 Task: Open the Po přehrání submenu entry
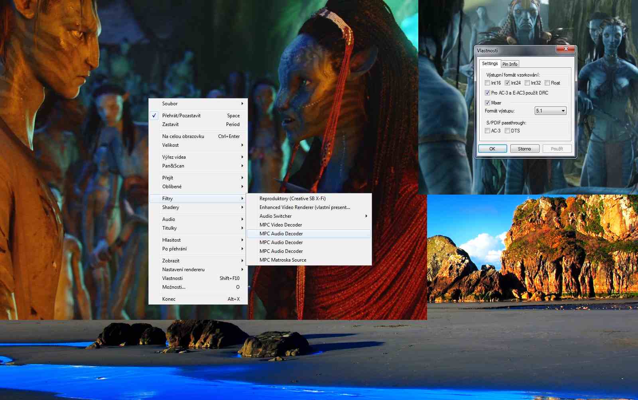(x=198, y=249)
